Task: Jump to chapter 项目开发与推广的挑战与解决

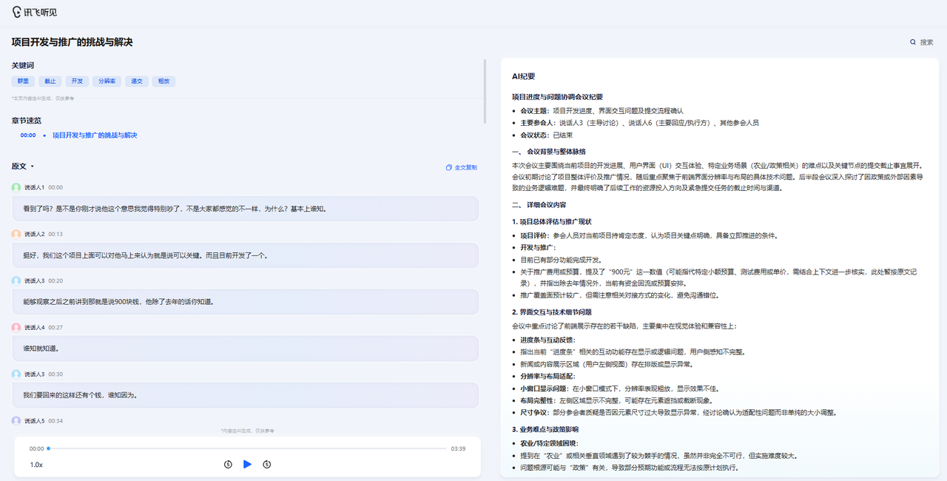Action: click(x=95, y=135)
